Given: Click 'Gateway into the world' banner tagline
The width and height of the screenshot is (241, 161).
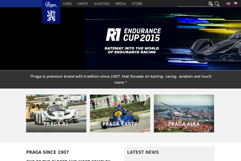Looking at the screenshot, I should click(x=132, y=50).
